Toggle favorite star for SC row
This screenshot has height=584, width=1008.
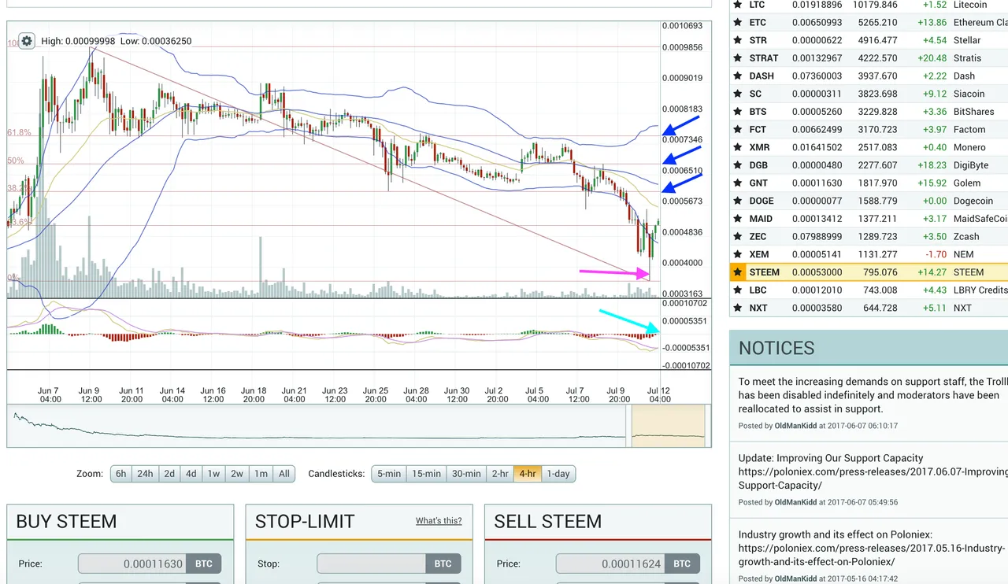tap(738, 94)
